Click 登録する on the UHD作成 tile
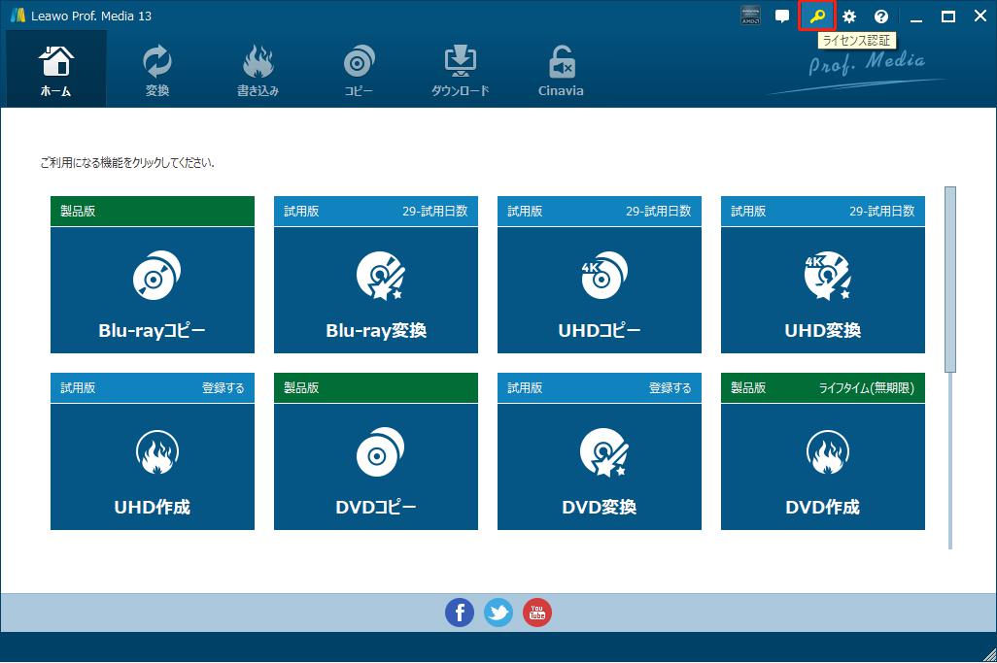 point(223,387)
